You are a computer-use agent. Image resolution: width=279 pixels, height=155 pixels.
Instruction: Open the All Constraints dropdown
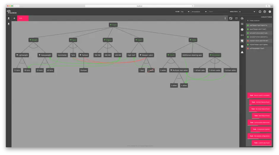(x=199, y=12)
